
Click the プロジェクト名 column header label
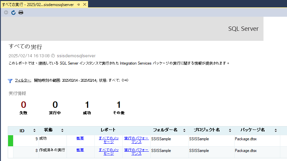207,130
